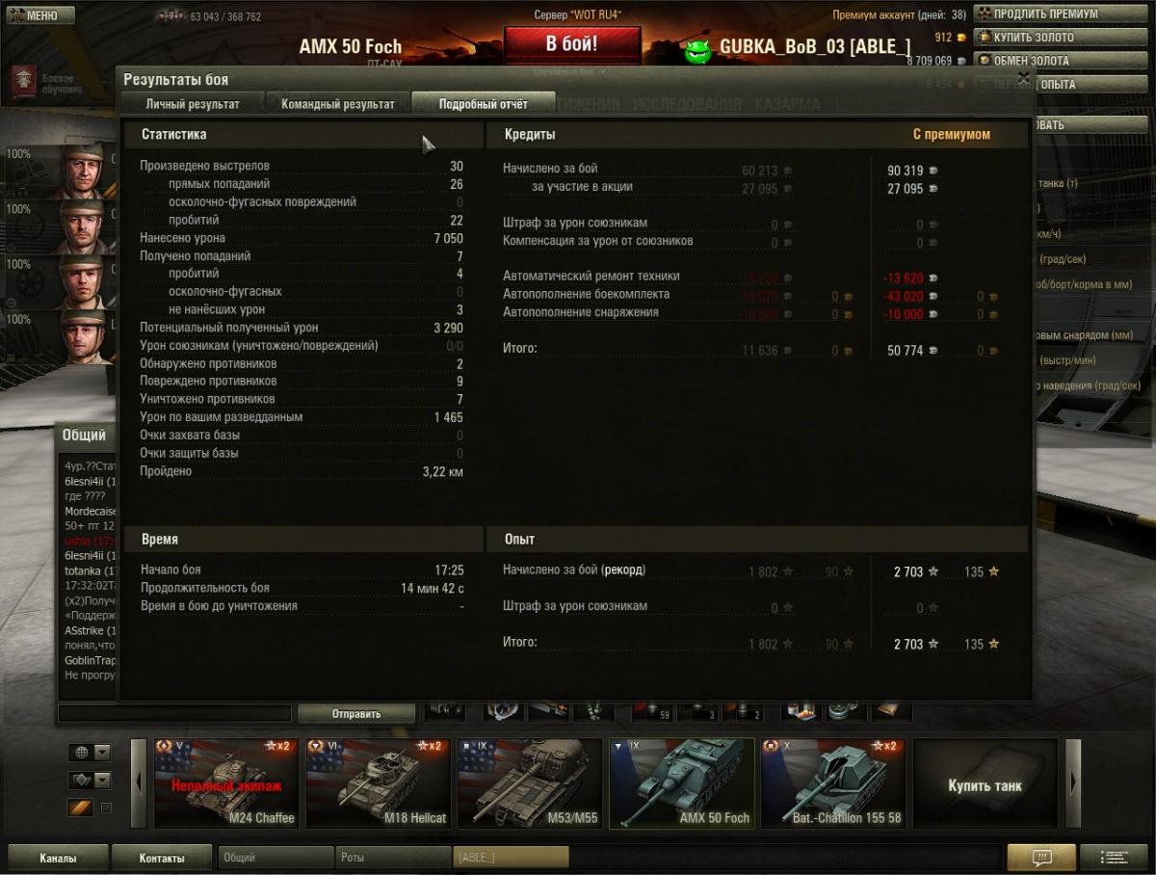Select AMX 50 Foch in carousel
Image resolution: width=1156 pixels, height=875 pixels.
681,783
